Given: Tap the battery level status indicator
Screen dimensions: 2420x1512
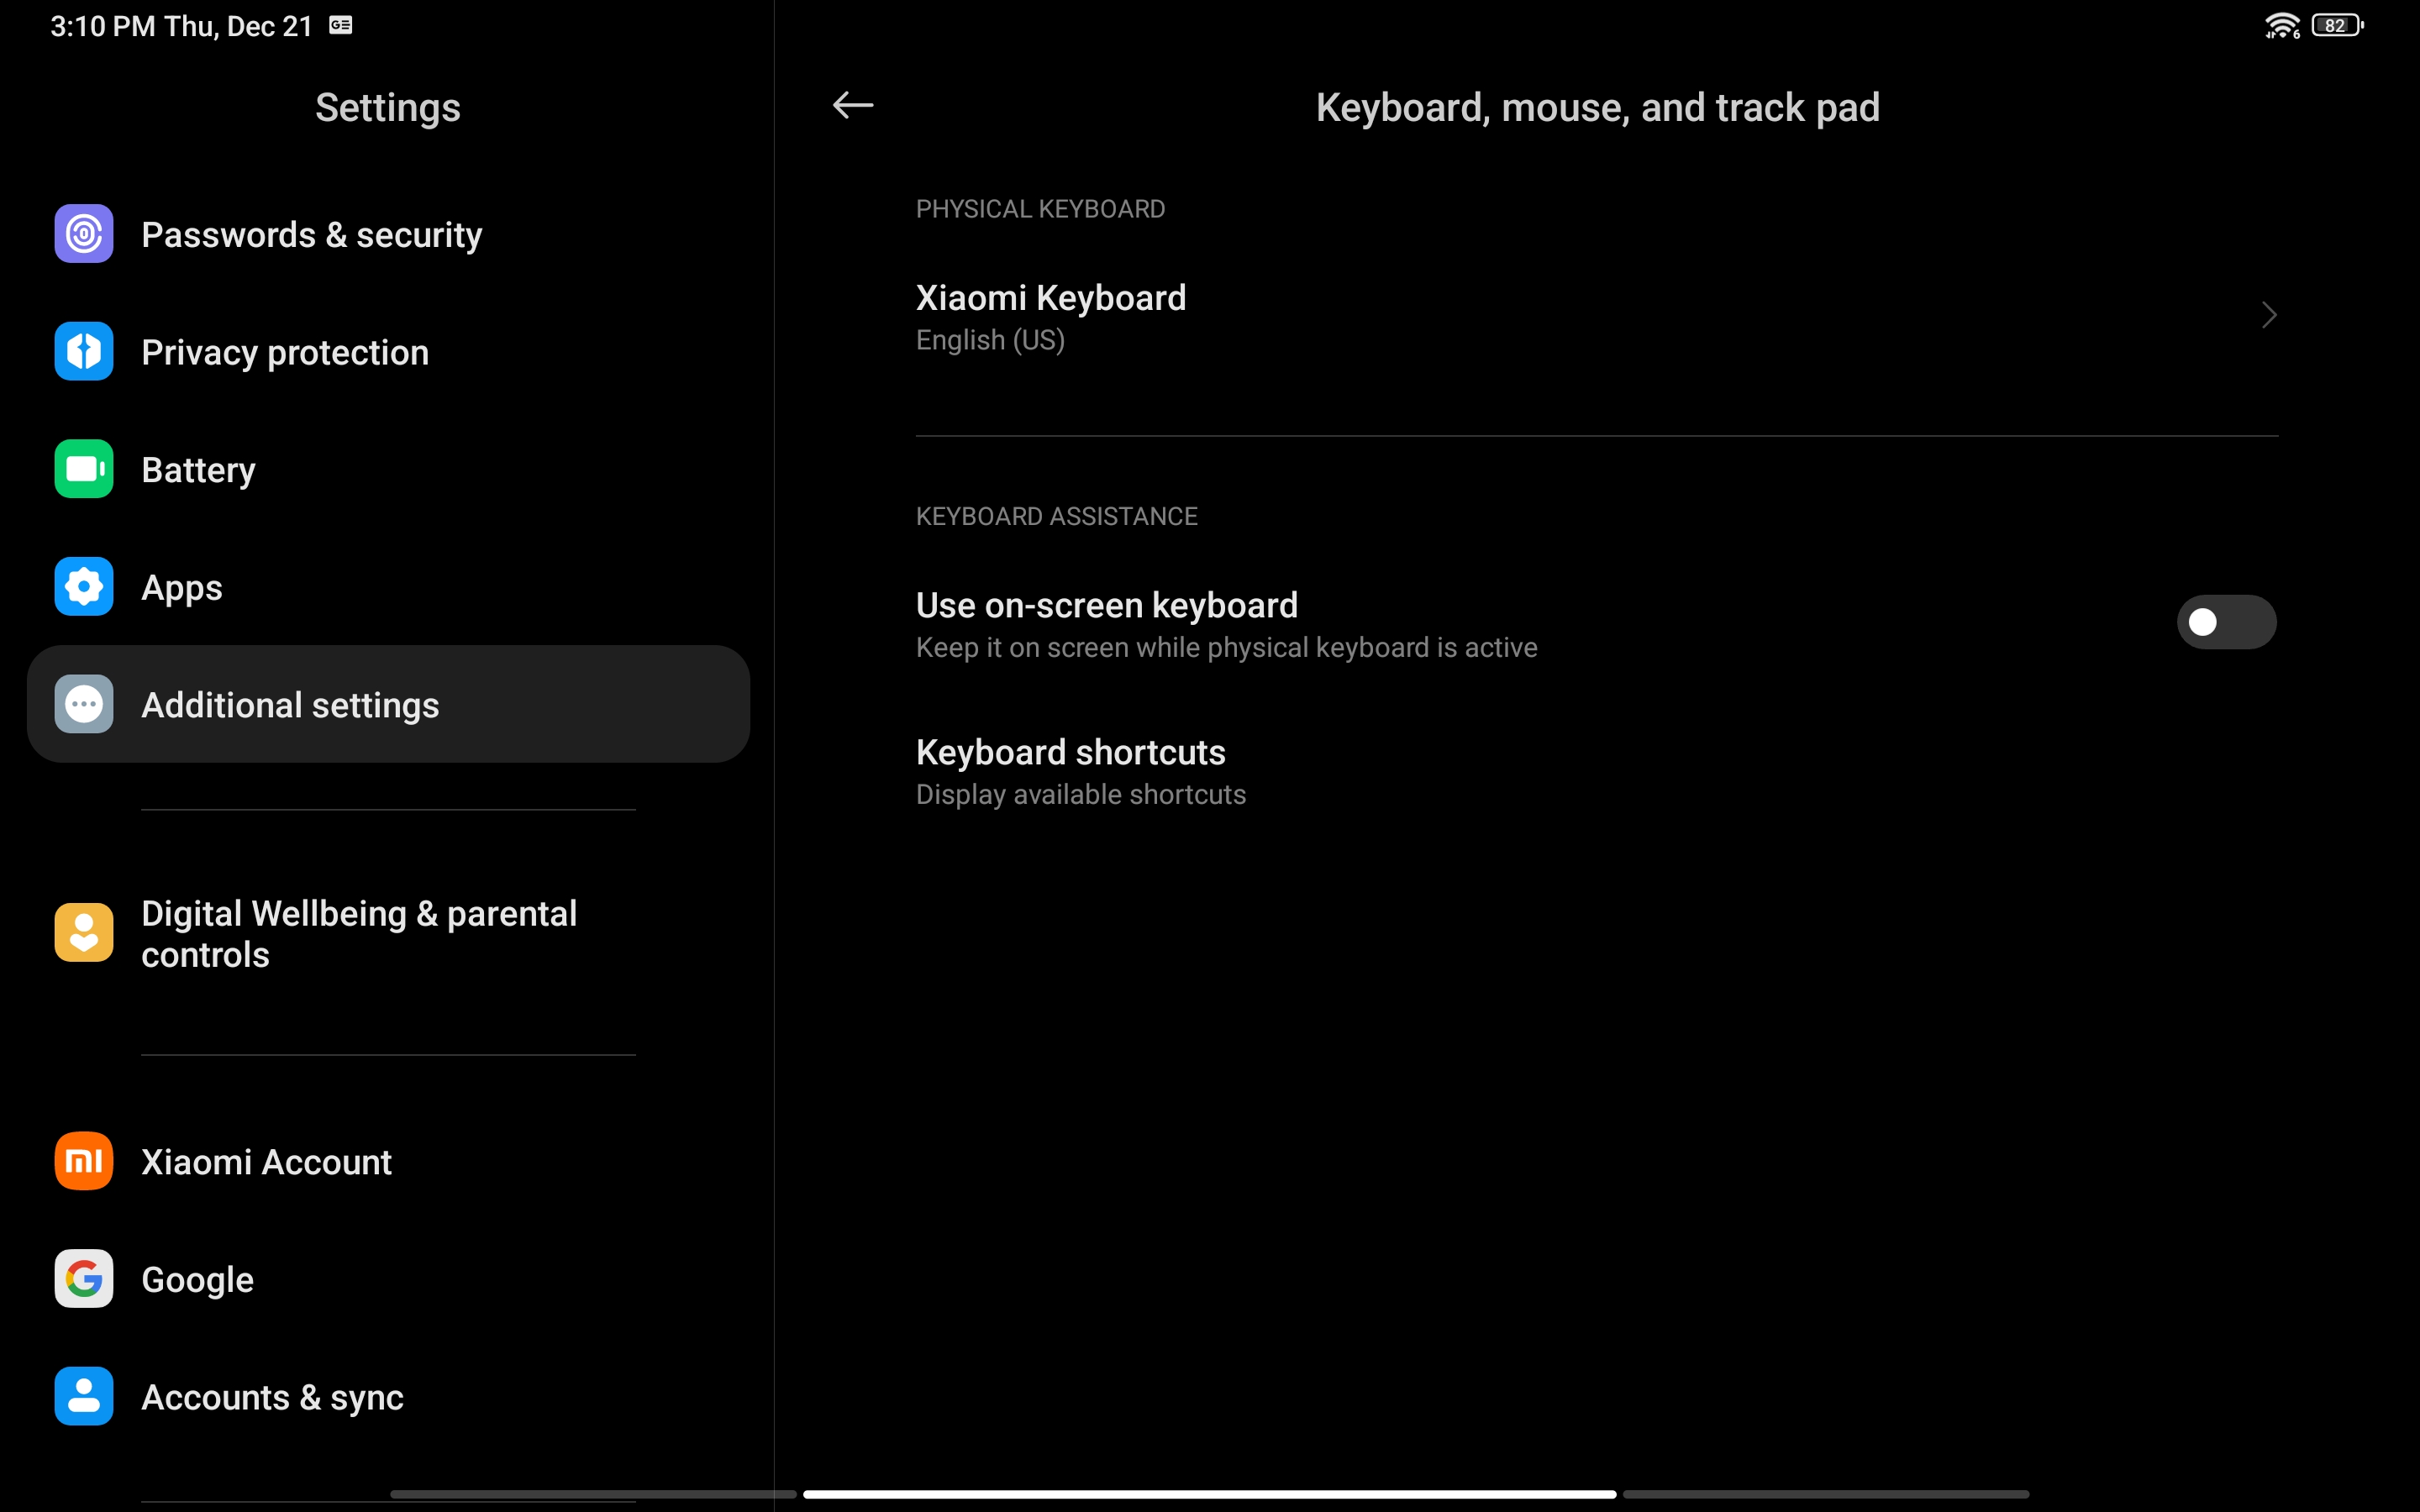Looking at the screenshot, I should click(2337, 26).
